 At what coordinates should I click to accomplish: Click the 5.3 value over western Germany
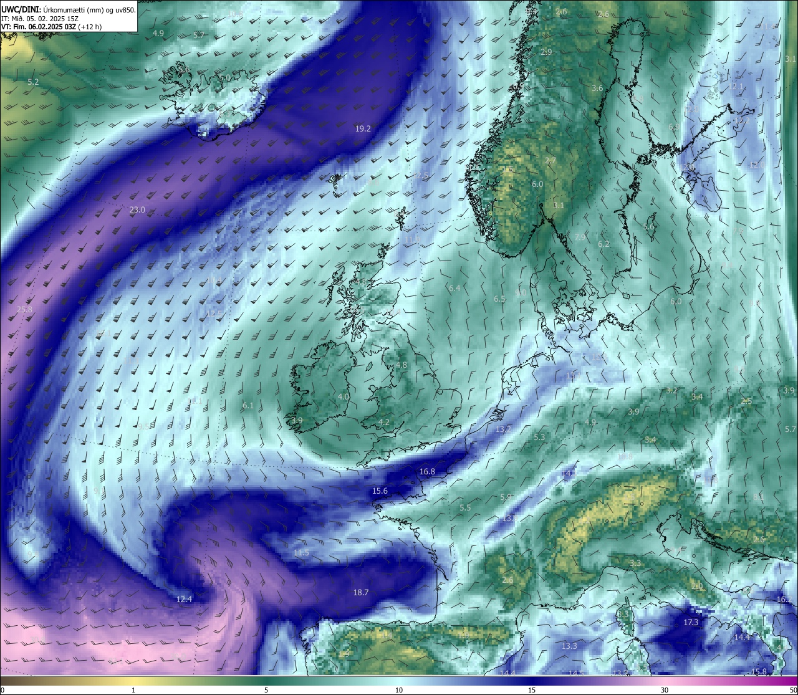(x=539, y=437)
